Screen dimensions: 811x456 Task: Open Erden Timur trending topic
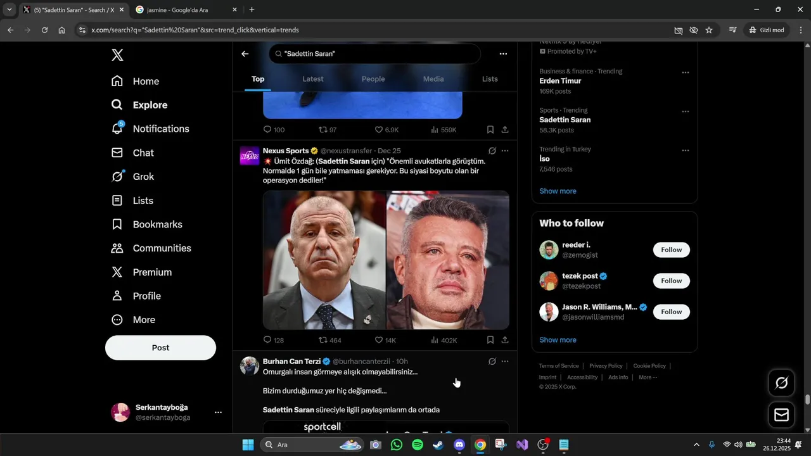pyautogui.click(x=560, y=81)
